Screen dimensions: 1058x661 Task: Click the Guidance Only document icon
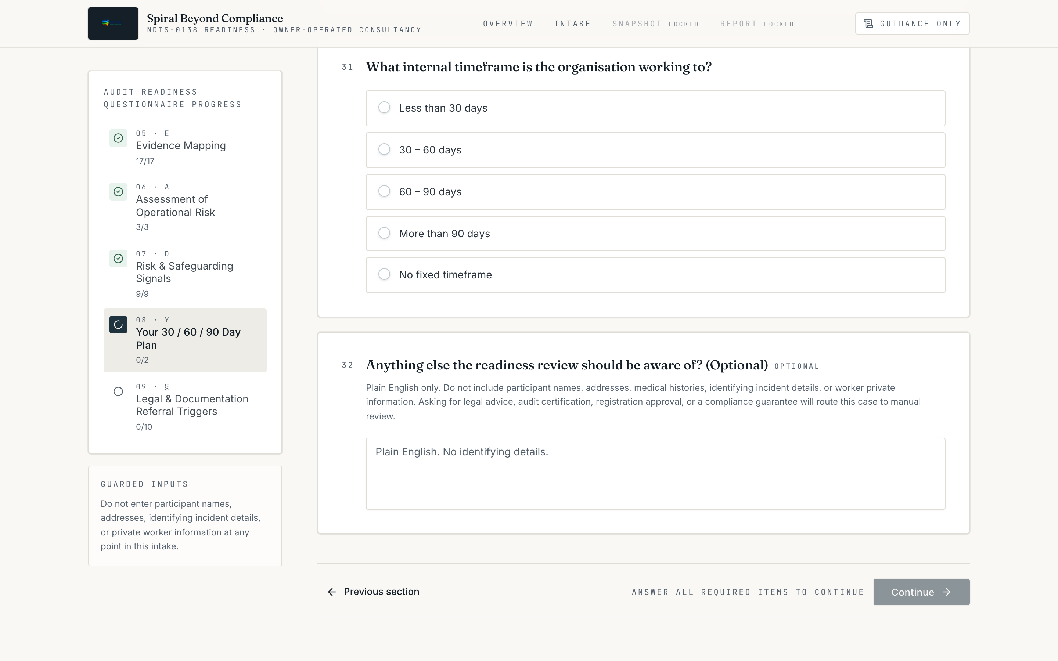tap(868, 24)
